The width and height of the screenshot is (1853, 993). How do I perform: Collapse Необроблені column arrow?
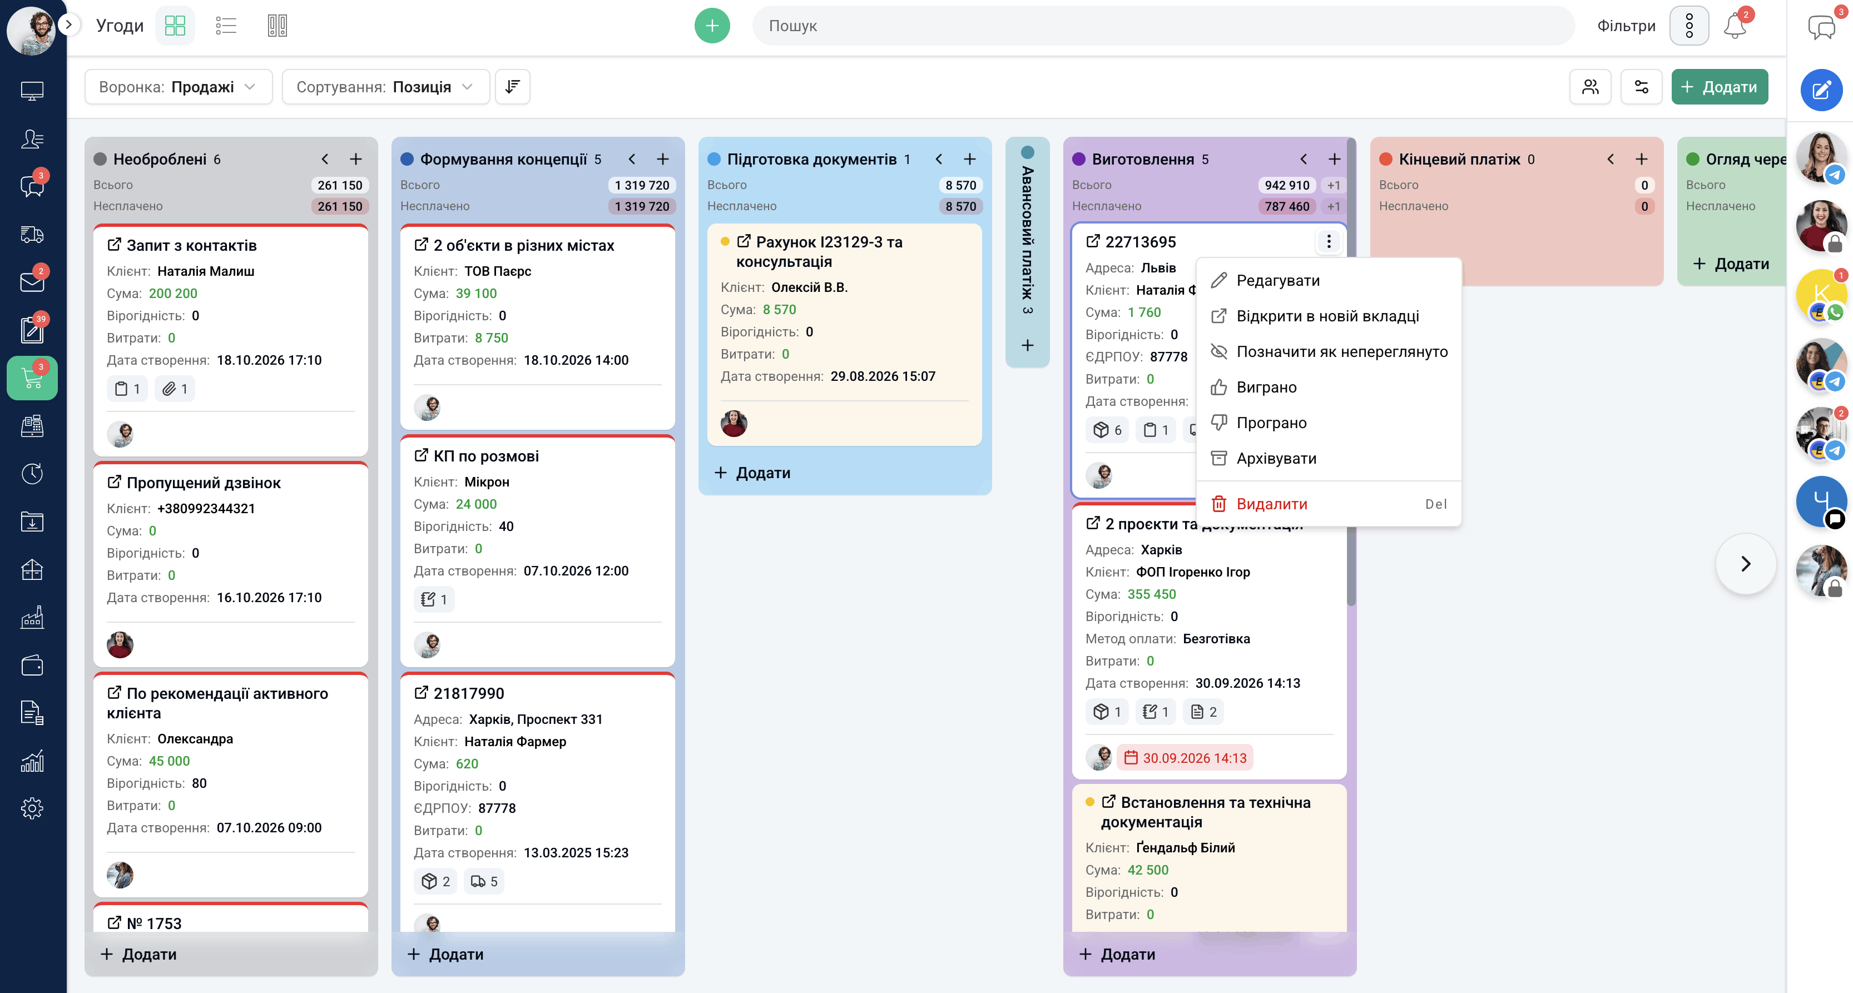pyautogui.click(x=325, y=159)
